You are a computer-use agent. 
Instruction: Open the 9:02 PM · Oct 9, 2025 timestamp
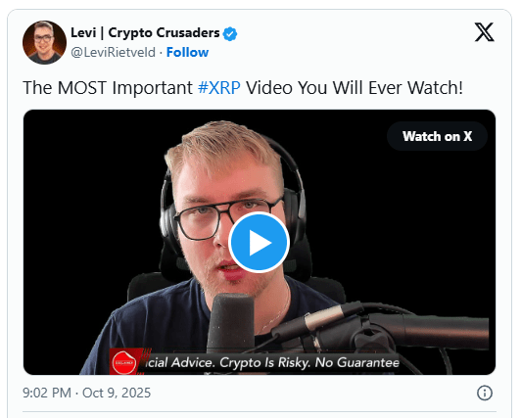(x=86, y=393)
